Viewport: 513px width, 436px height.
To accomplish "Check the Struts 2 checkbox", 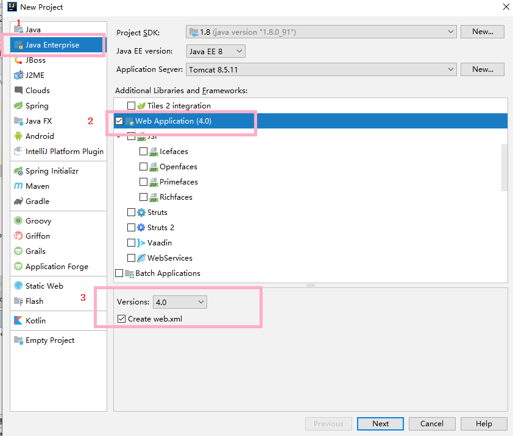I will point(131,227).
